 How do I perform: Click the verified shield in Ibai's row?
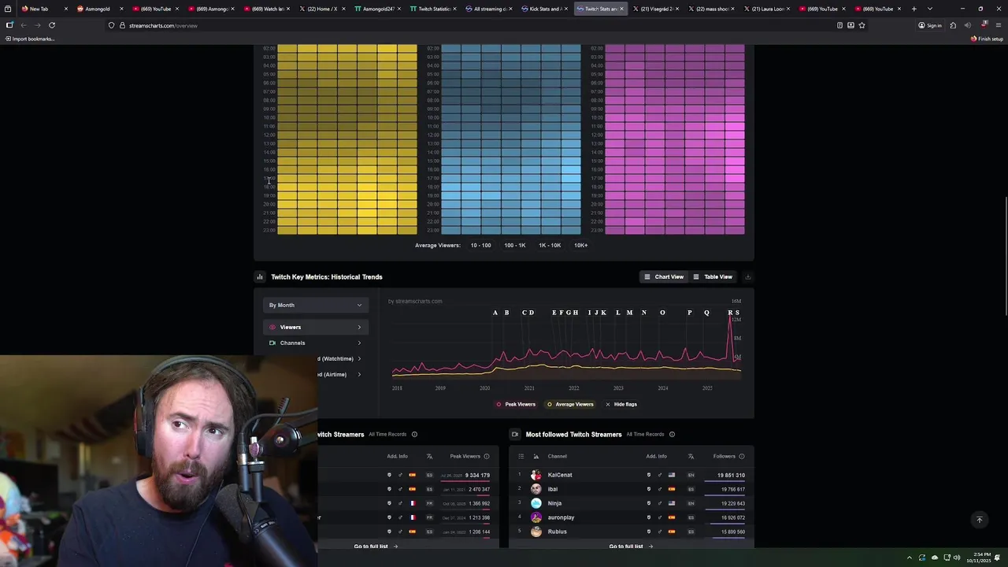pos(649,489)
